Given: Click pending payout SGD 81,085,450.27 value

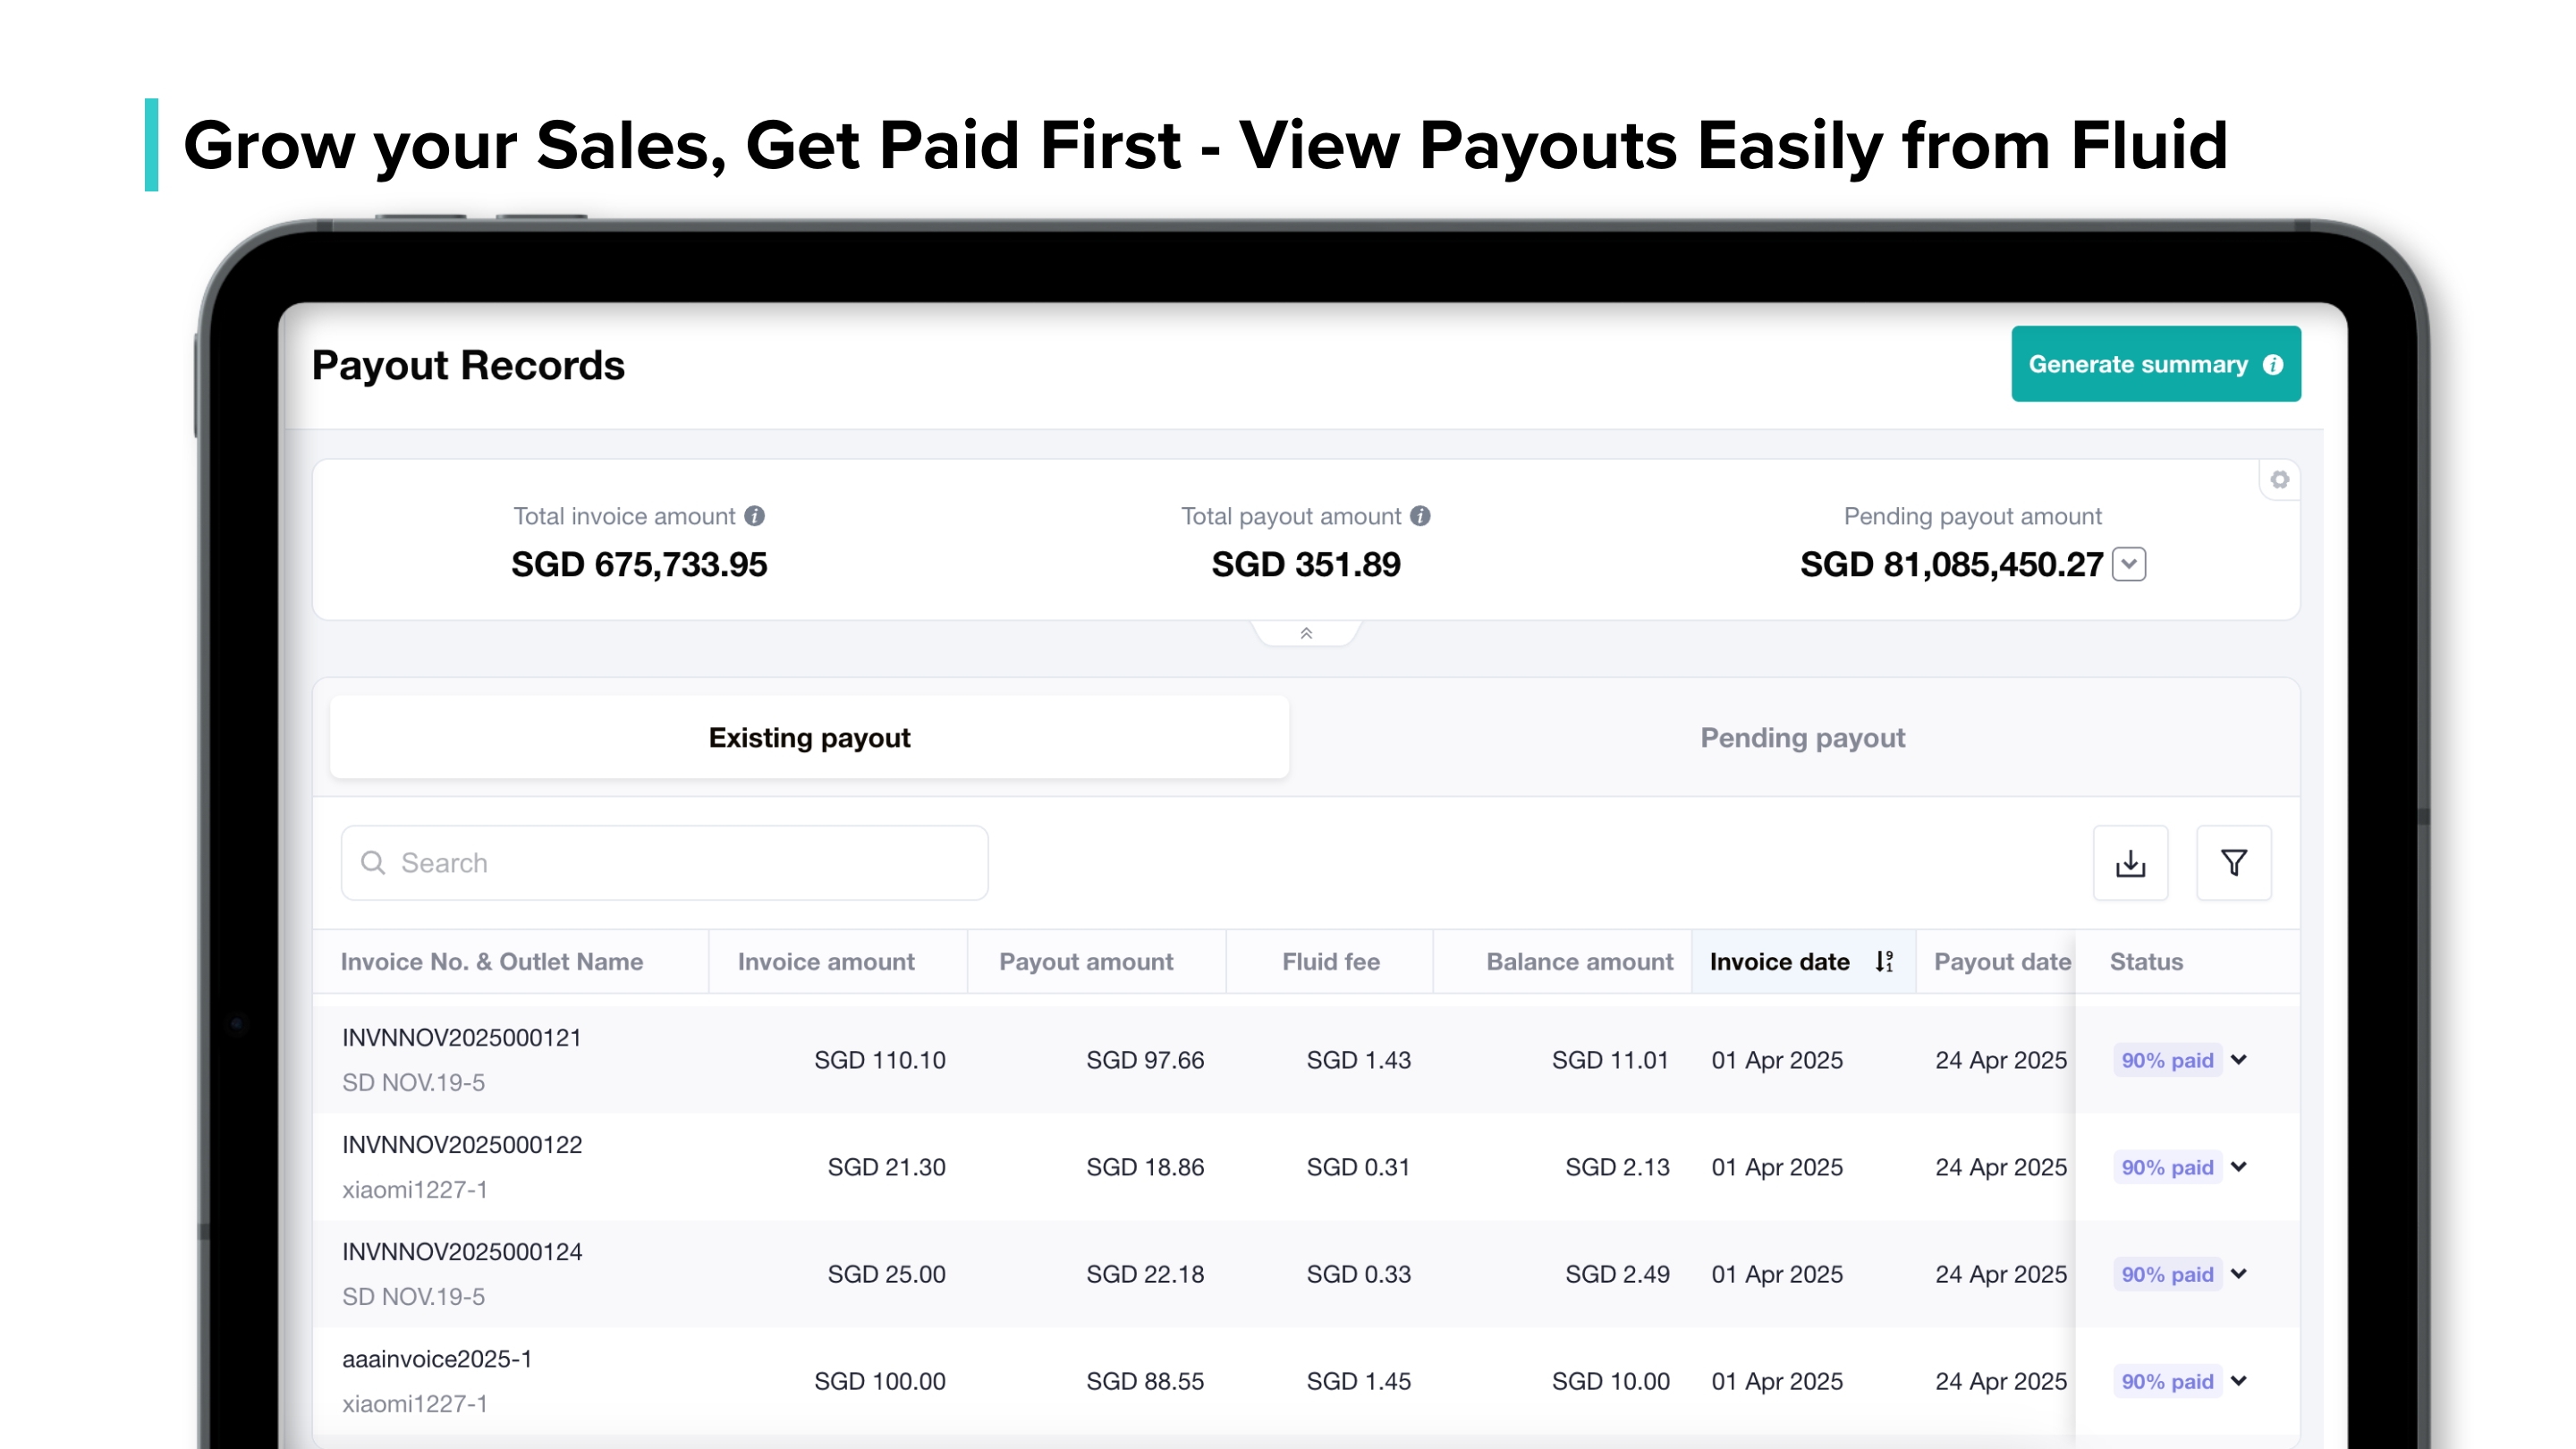Looking at the screenshot, I should 1952,565.
